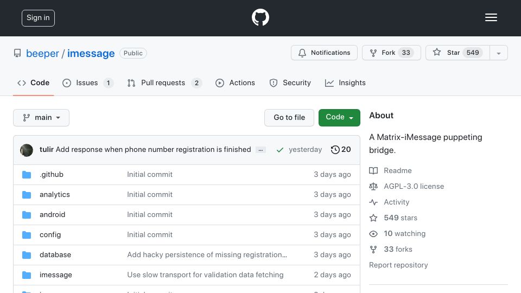The image size is (521, 293).
Task: Open the Actions tab
Action: pyautogui.click(x=235, y=82)
